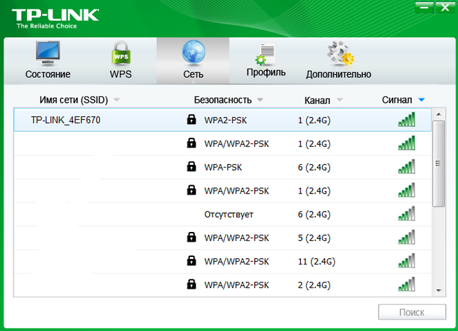Click channel value 5 (2.4G)
This screenshot has height=331, width=458.
(x=314, y=238)
